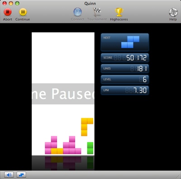Click the red Abort game icon
This screenshot has width=181, height=179.
[8, 12]
